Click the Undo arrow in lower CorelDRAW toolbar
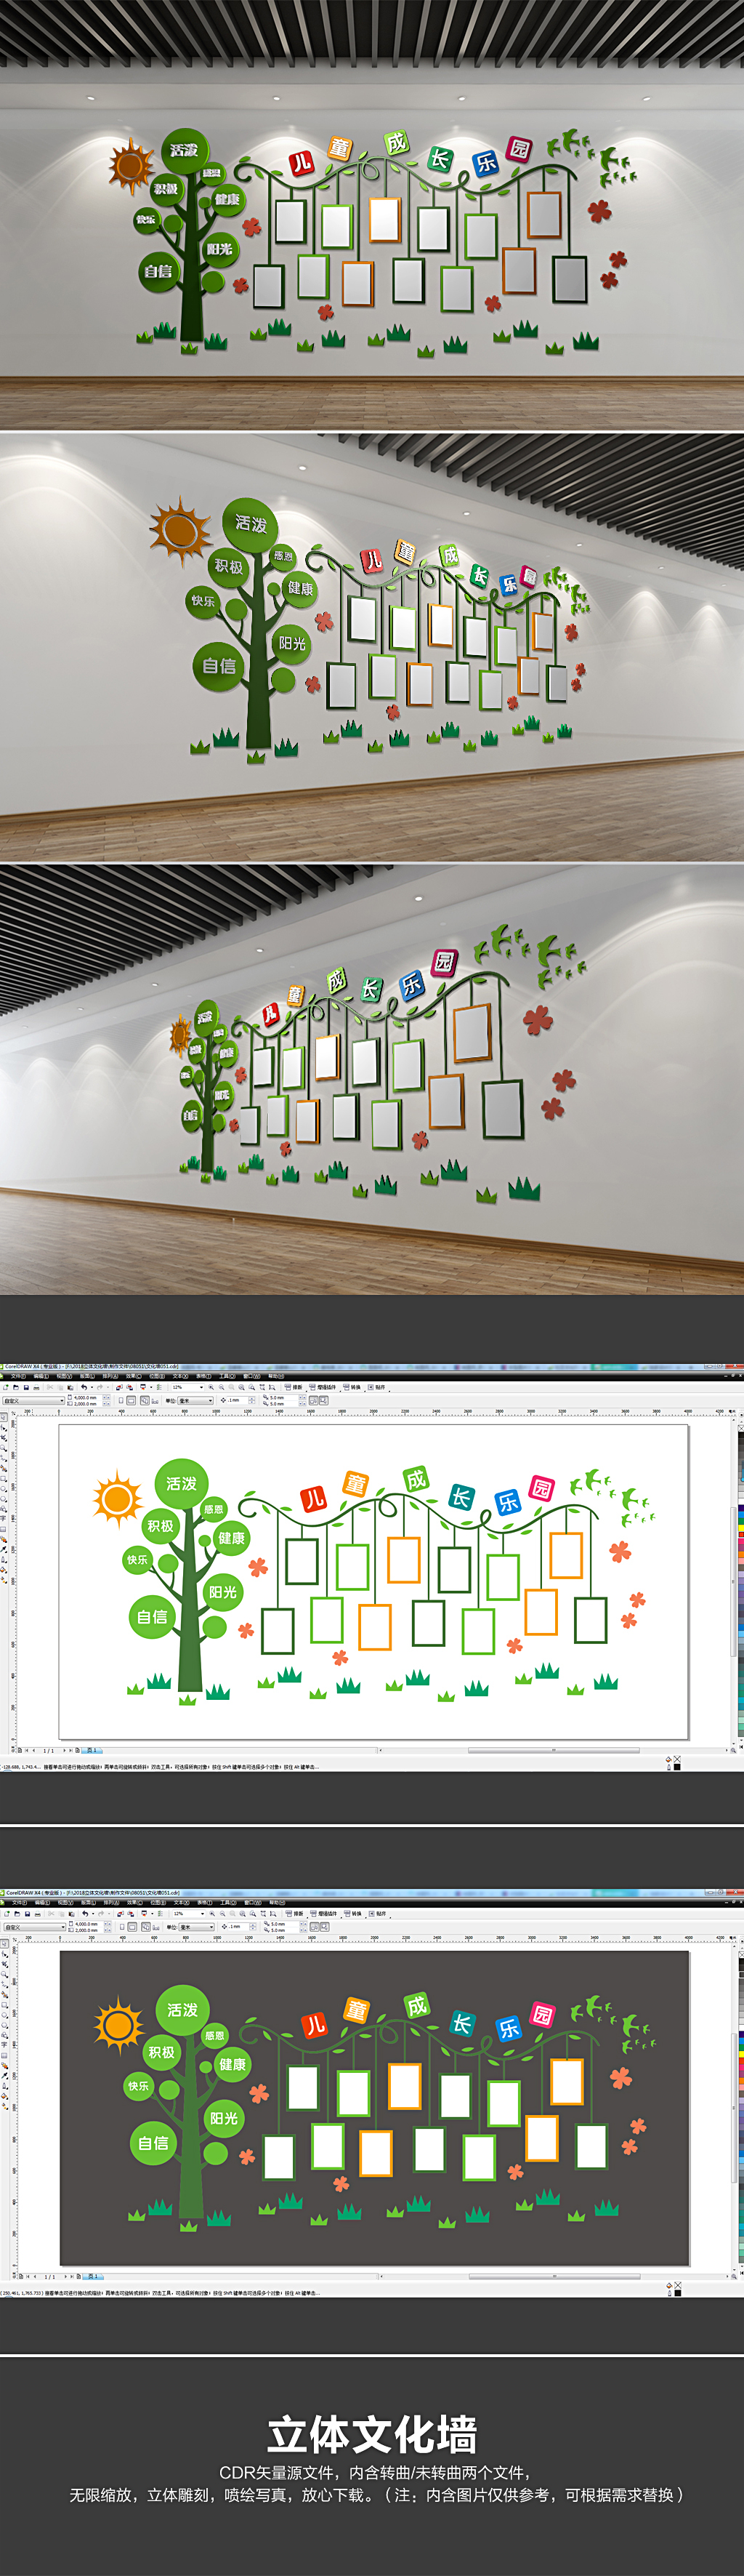 point(86,1913)
